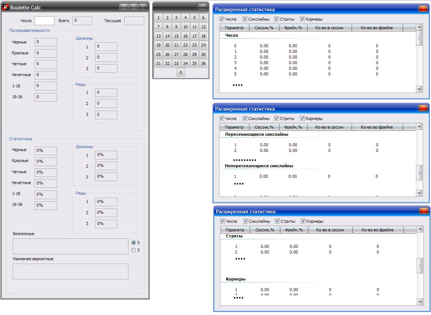This screenshot has width=431, height=315.
Task: Click number 17 on the number pad
Action: click(x=194, y=36)
